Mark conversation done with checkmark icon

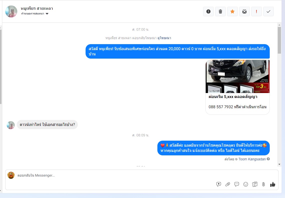(x=268, y=11)
